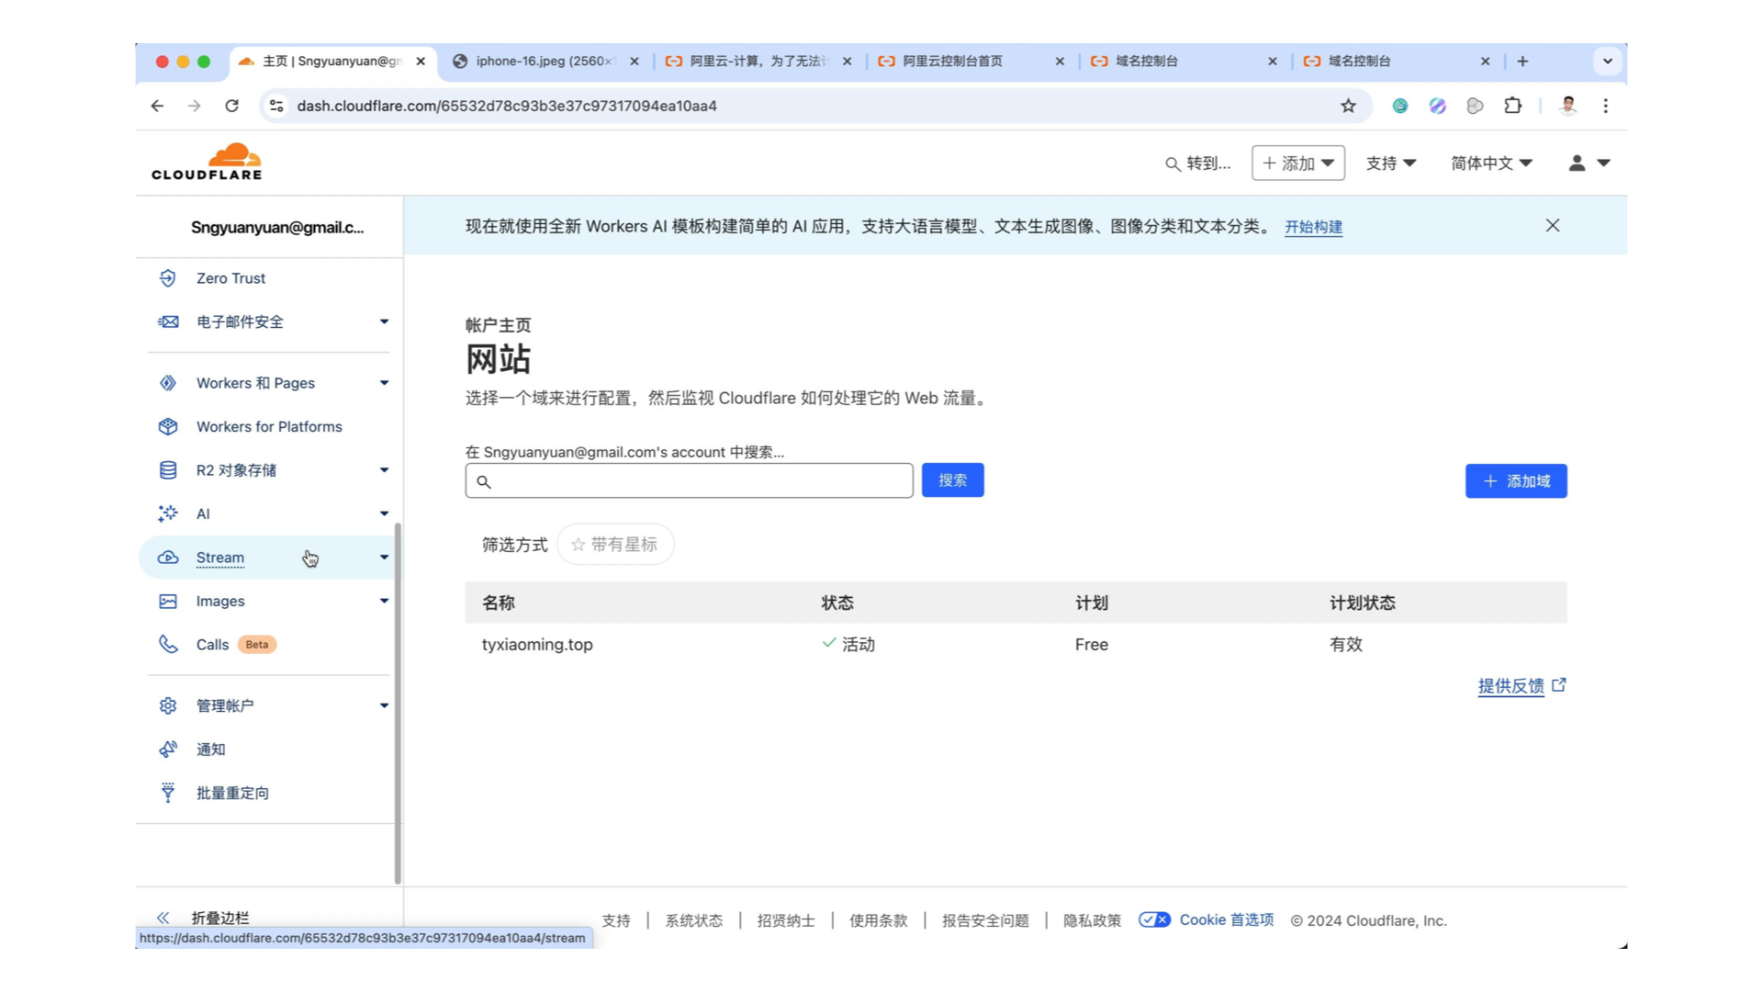This screenshot has width=1763, height=992.
Task: Open Workers for Platforms
Action: click(268, 426)
